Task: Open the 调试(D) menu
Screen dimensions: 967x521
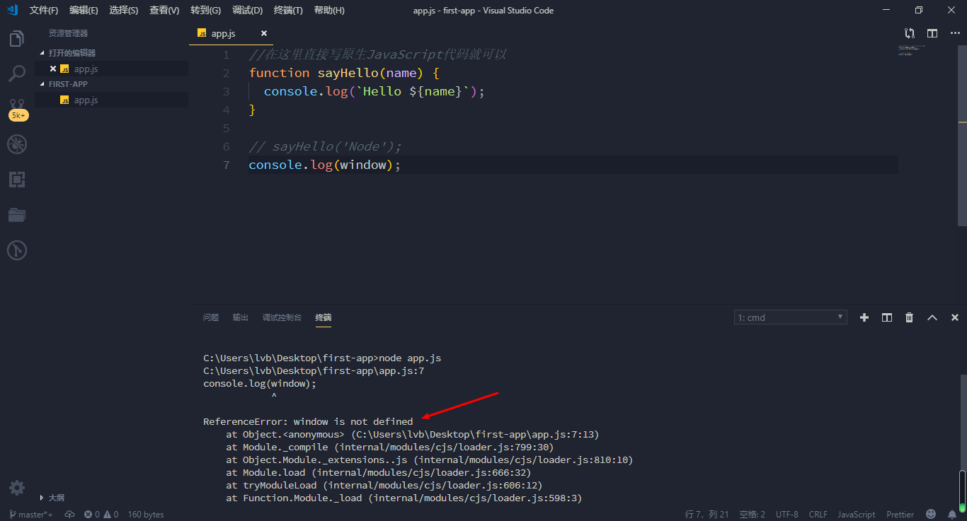Action: [x=247, y=10]
